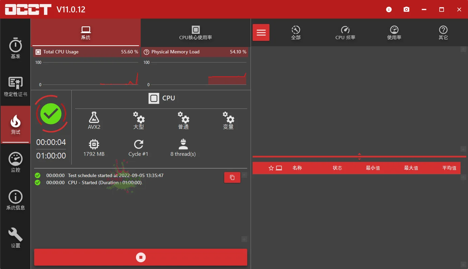Click the info icon in title bar

(389, 9)
